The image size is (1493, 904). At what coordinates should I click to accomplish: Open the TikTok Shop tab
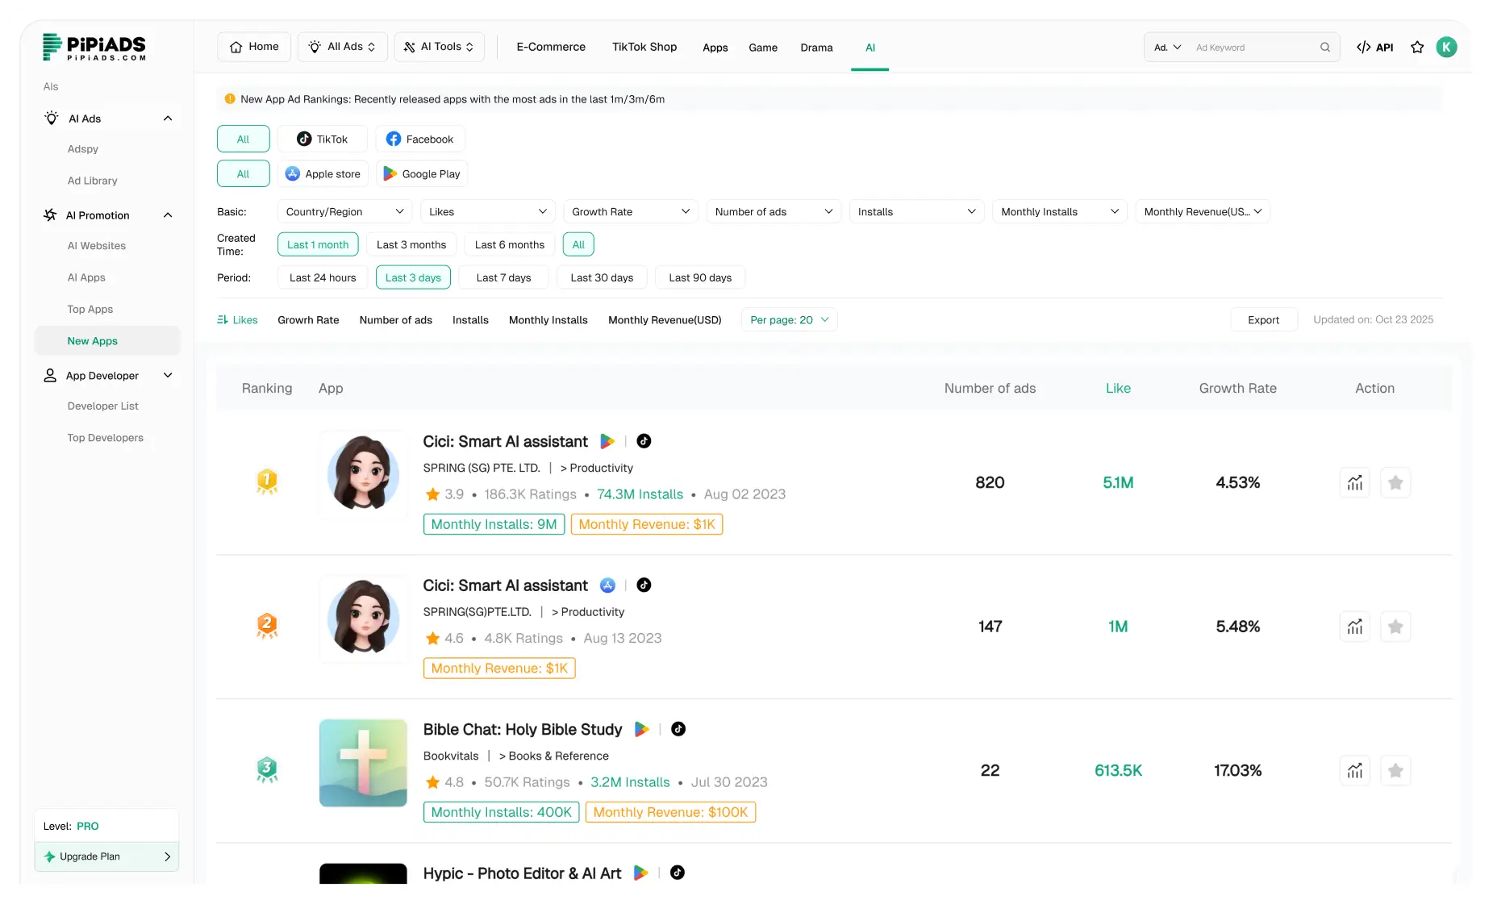pos(644,47)
